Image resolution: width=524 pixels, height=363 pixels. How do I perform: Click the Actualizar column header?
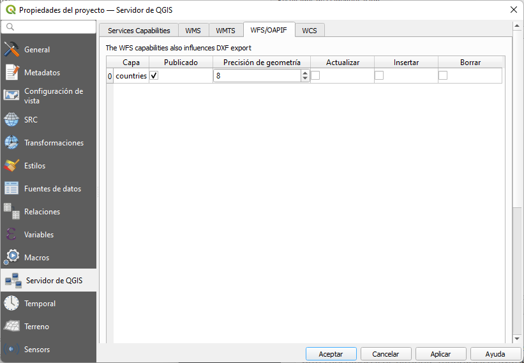click(x=343, y=63)
